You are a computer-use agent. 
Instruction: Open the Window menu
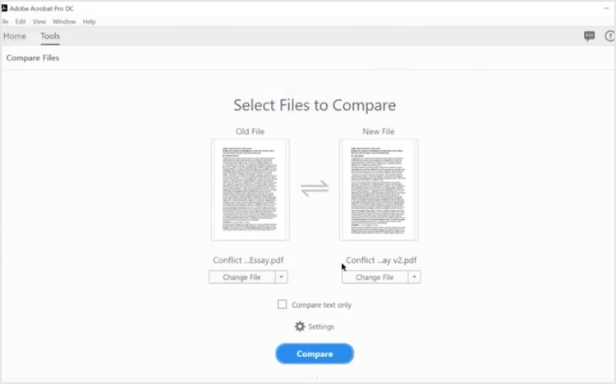(63, 21)
